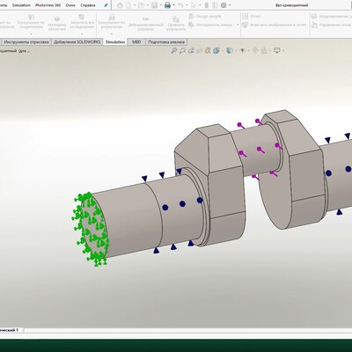
Task: Undo the last action with the Undo arrow
Action: click(180, 5)
